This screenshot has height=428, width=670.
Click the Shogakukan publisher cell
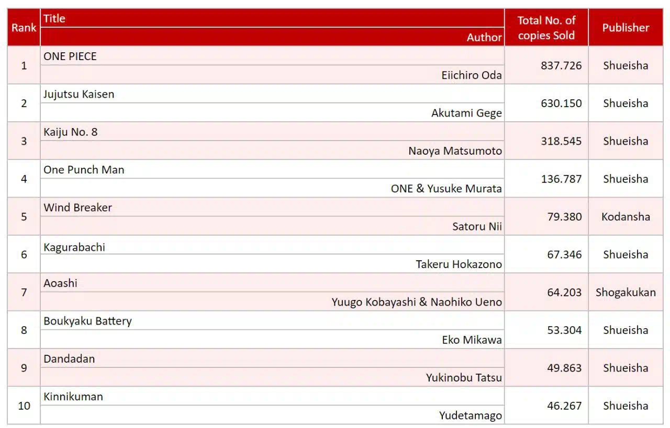pyautogui.click(x=626, y=292)
